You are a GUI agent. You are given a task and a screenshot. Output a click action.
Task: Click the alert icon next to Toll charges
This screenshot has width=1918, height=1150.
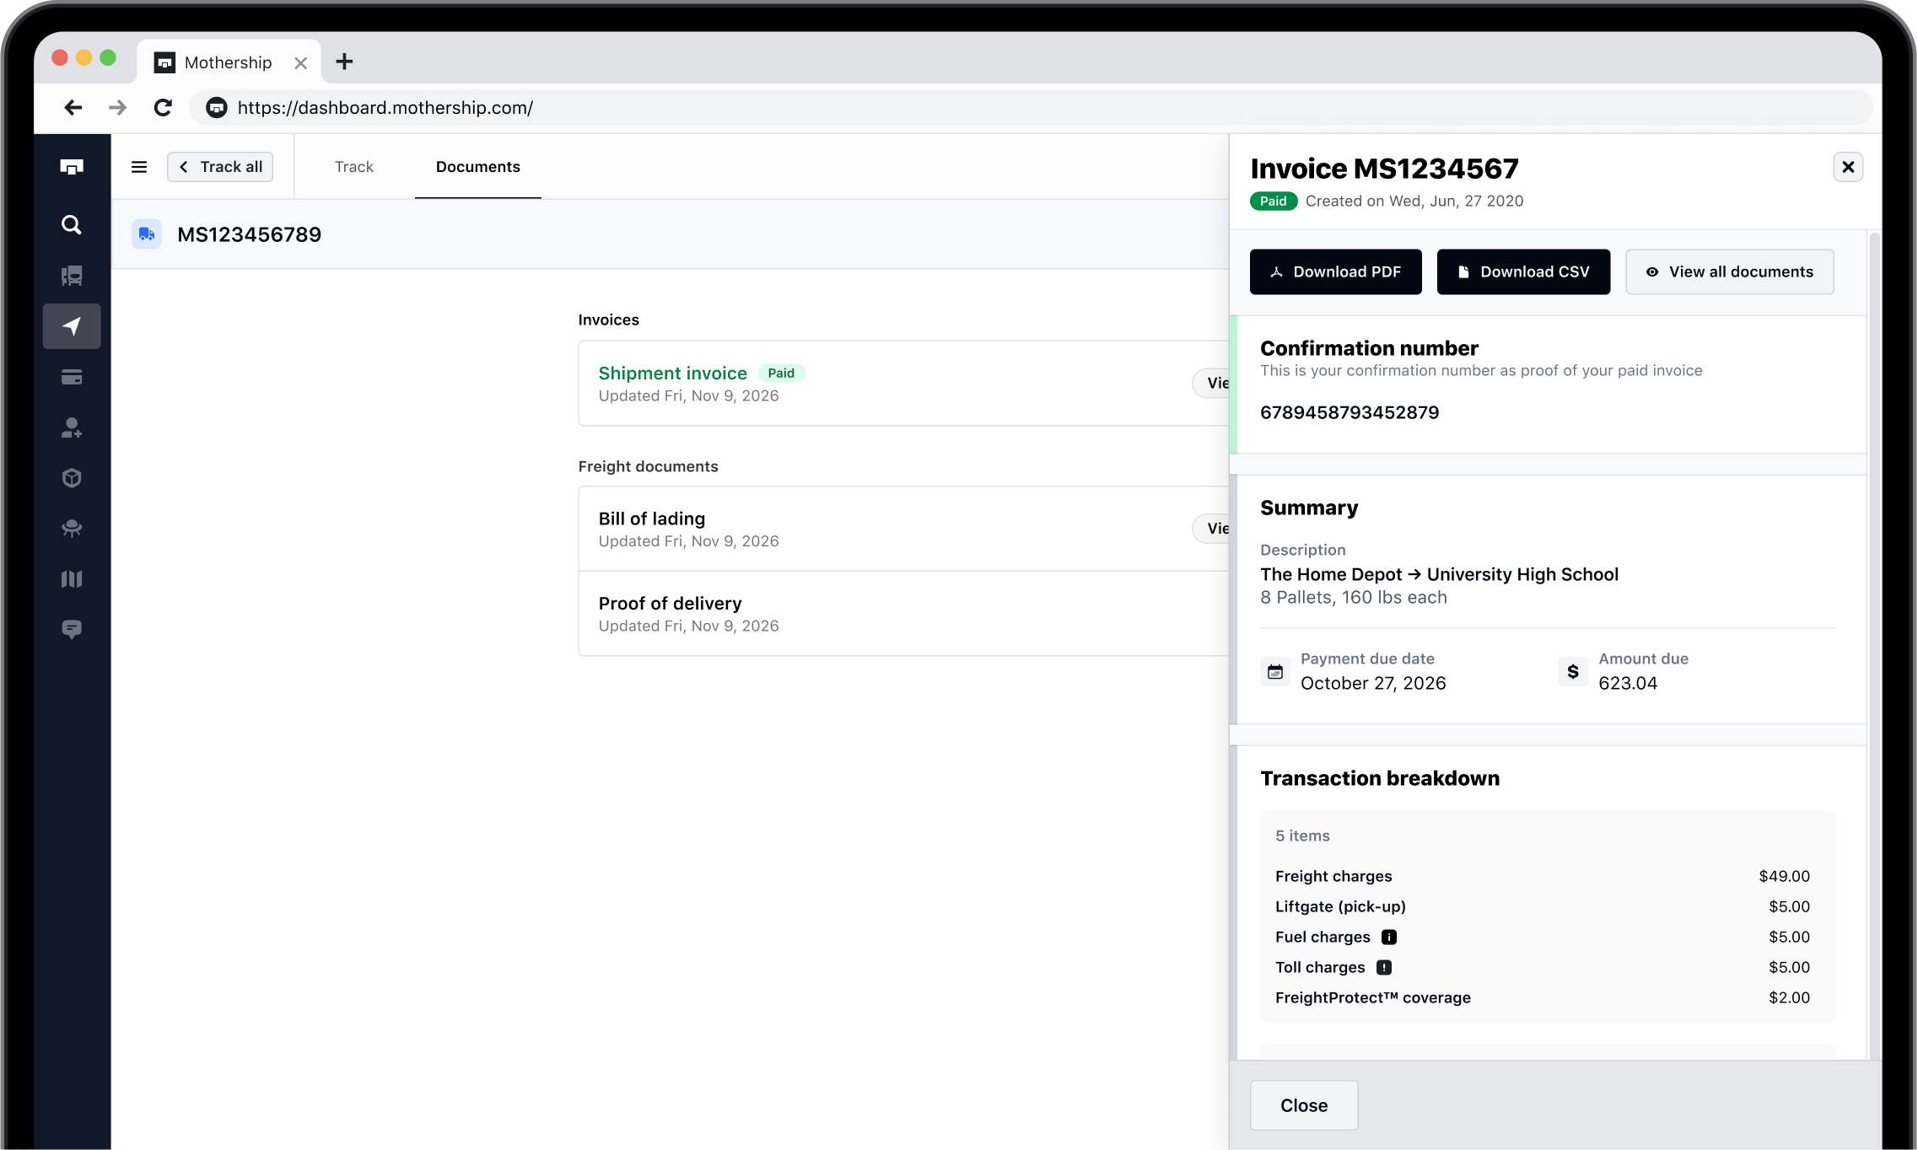[x=1383, y=967]
